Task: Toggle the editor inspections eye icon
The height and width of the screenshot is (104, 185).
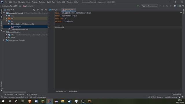Action: pos(181,12)
